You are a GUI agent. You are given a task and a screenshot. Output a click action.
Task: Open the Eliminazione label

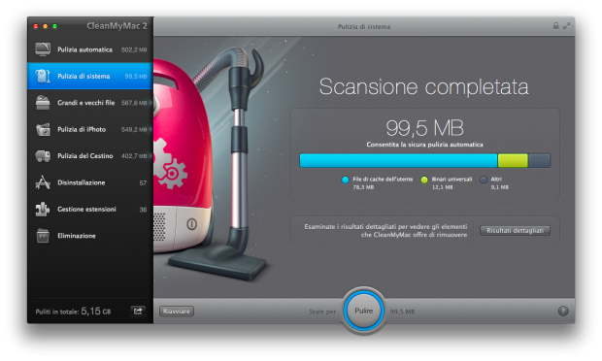(x=77, y=236)
